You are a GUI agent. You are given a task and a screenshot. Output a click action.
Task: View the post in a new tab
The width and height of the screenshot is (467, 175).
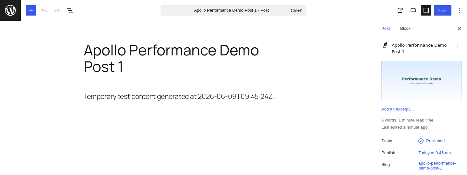coord(400,10)
